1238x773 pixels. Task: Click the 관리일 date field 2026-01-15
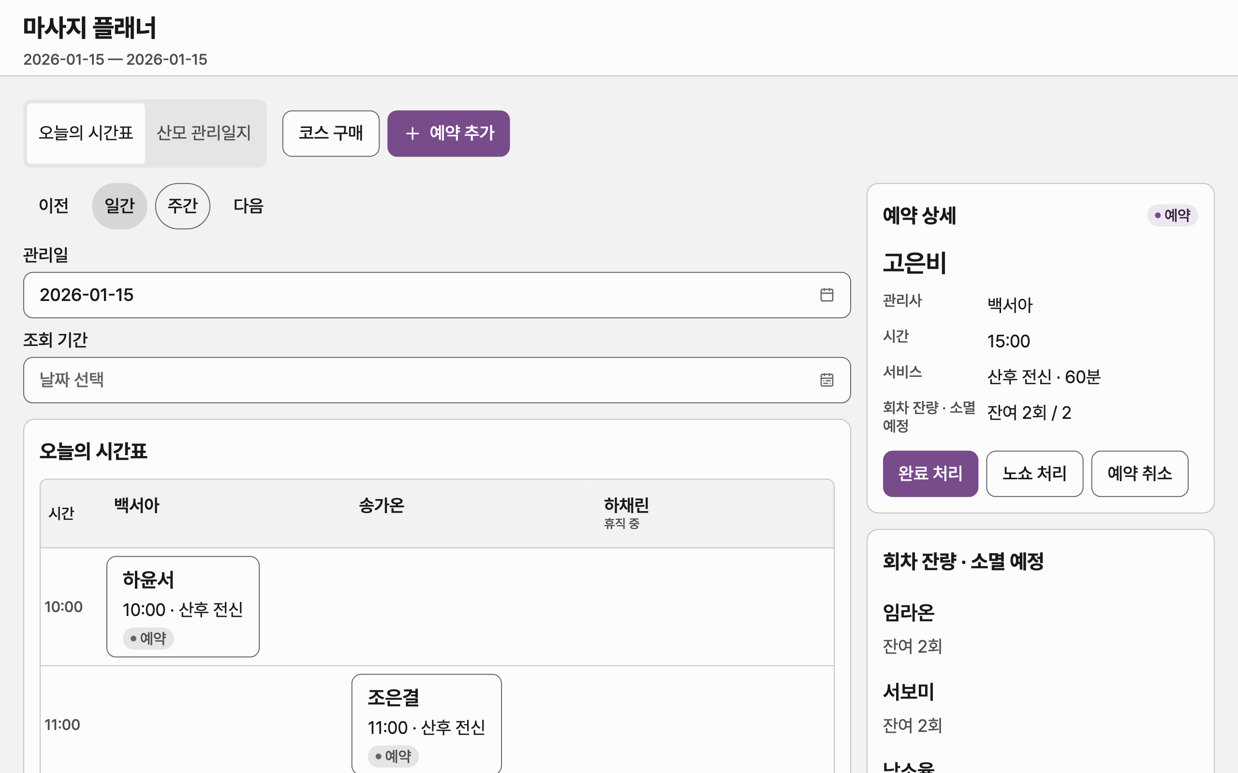[437, 295]
